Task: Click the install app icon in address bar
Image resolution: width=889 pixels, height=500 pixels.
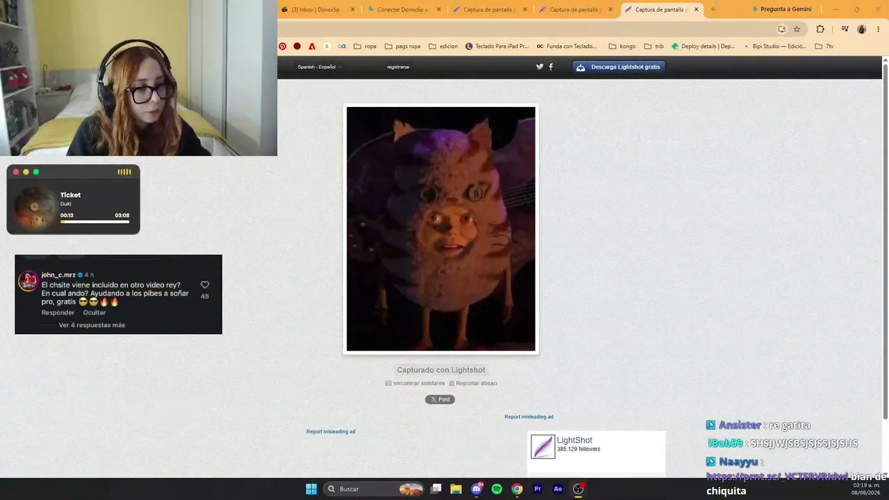Action: (781, 29)
